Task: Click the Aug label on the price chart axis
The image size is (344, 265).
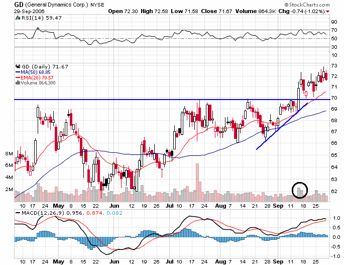Action: (220, 206)
